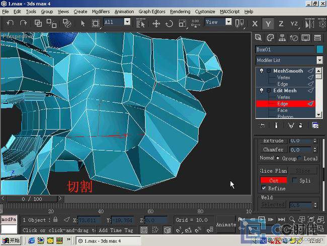Open the Modifiers menu
This screenshot has width=327, height=246.
tap(101, 12)
